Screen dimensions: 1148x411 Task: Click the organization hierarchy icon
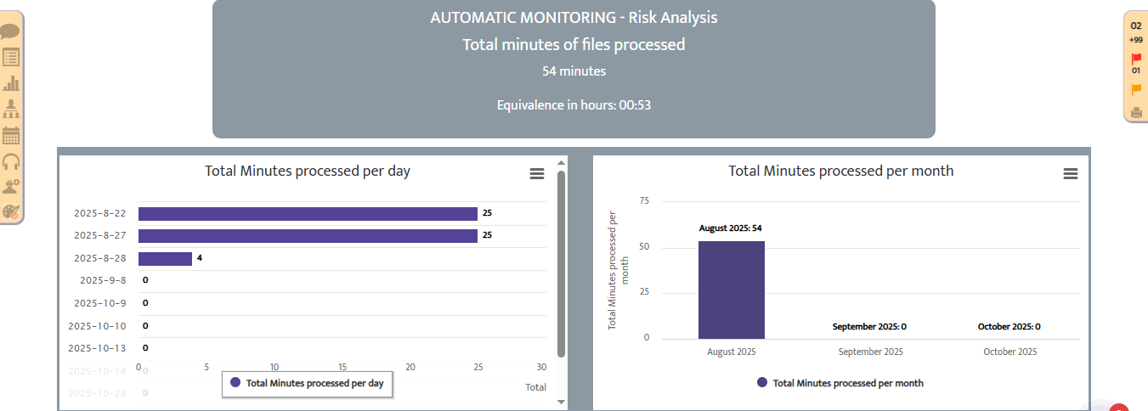tap(11, 109)
